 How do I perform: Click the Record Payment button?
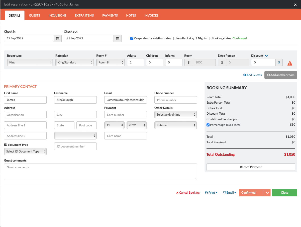coord(251,167)
